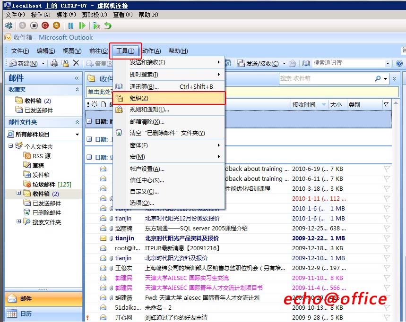Sort by the importance (!) column header

(x=88, y=104)
